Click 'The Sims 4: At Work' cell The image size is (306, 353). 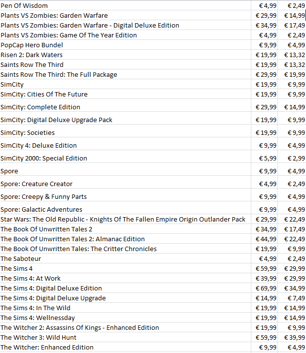[126, 278]
